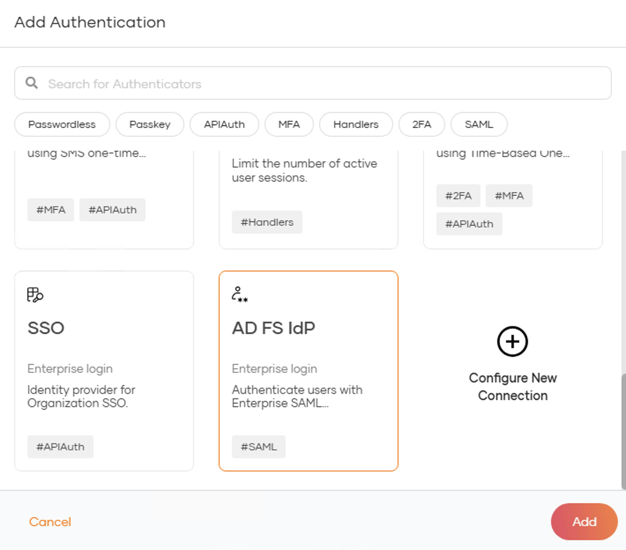Image resolution: width=626 pixels, height=550 pixels.
Task: Click the #APIAuth tag under SSO
Action: coord(60,446)
